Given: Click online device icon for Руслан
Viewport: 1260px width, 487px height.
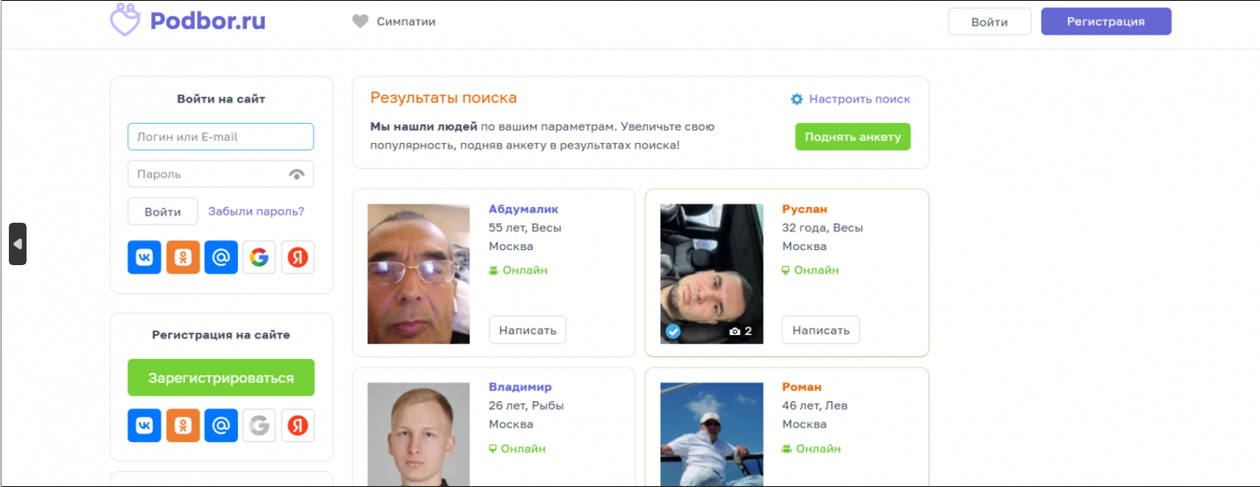Looking at the screenshot, I should 786,270.
